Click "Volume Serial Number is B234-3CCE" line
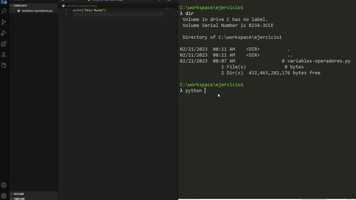The width and height of the screenshot is (356, 200). click(228, 26)
